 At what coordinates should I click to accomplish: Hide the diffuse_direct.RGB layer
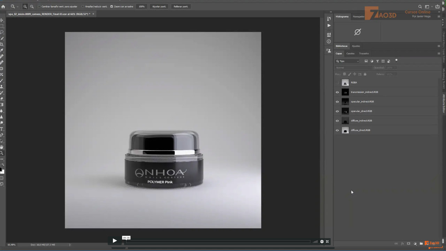(337, 130)
